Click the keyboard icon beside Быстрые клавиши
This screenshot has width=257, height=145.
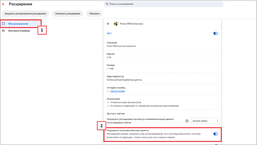(x=3, y=31)
